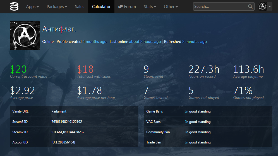Expand the Stats dropdown menu
This screenshot has height=156, width=278.
150,6
